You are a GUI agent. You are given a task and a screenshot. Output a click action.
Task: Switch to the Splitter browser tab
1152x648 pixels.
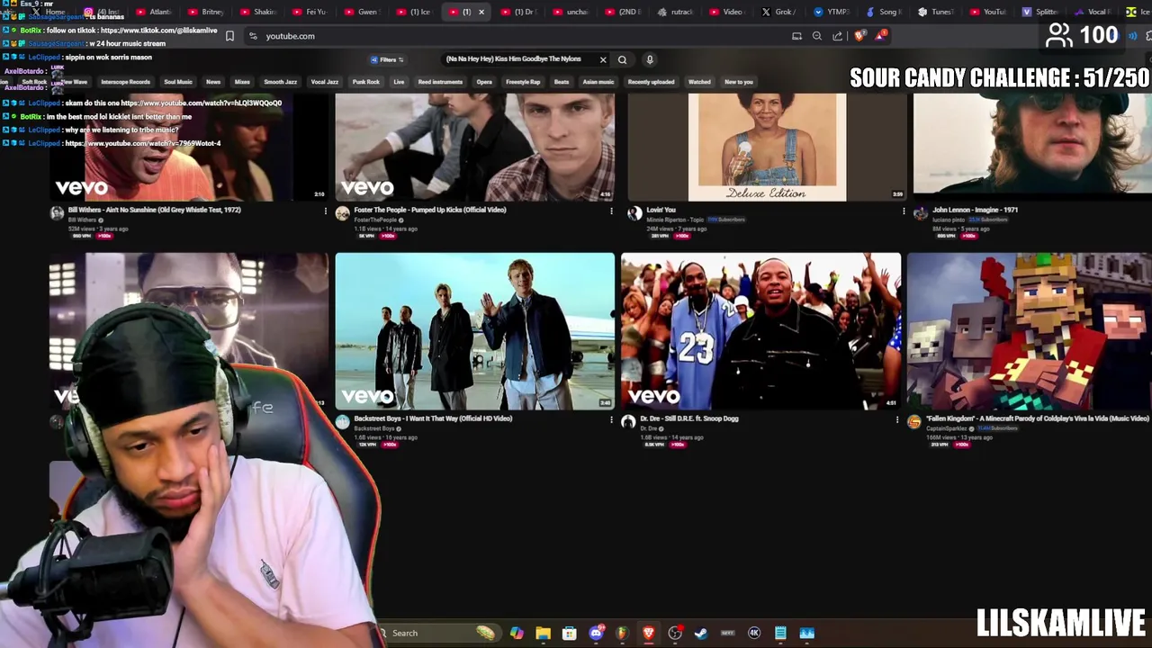[x=1039, y=12]
